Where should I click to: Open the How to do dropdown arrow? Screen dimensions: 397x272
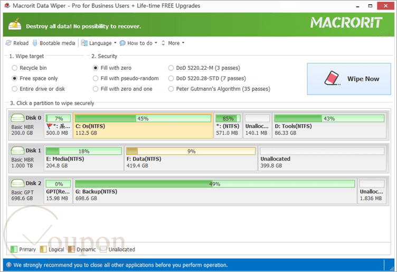pos(156,43)
